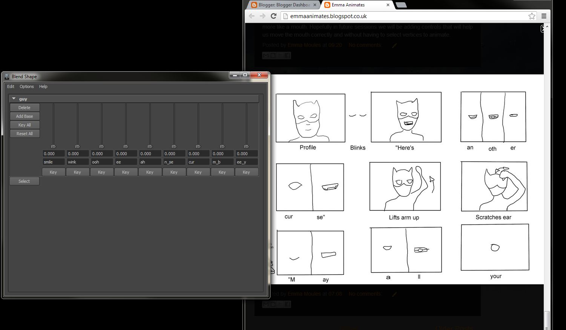This screenshot has width=566, height=330.
Task: Click the m_b weight value field
Action: point(222,154)
